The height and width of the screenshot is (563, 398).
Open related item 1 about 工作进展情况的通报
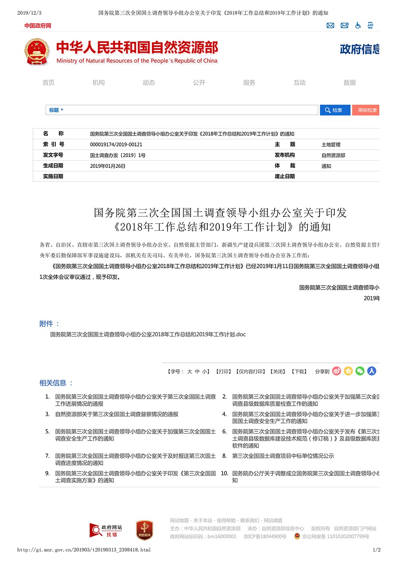tap(135, 400)
